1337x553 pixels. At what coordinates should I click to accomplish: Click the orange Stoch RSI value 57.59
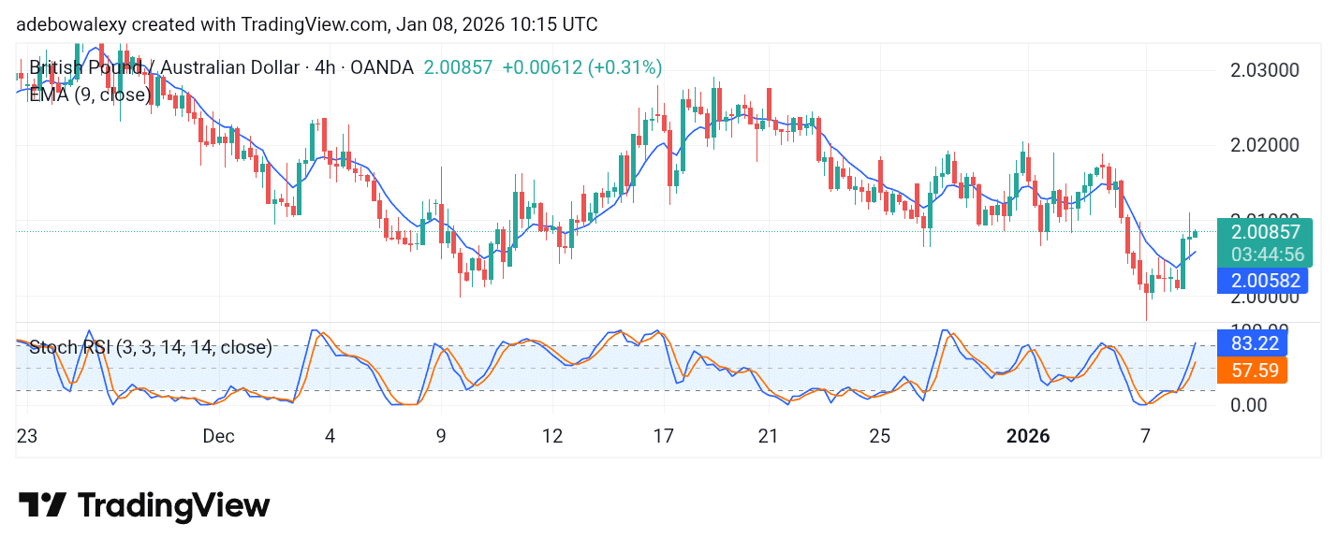(1256, 371)
